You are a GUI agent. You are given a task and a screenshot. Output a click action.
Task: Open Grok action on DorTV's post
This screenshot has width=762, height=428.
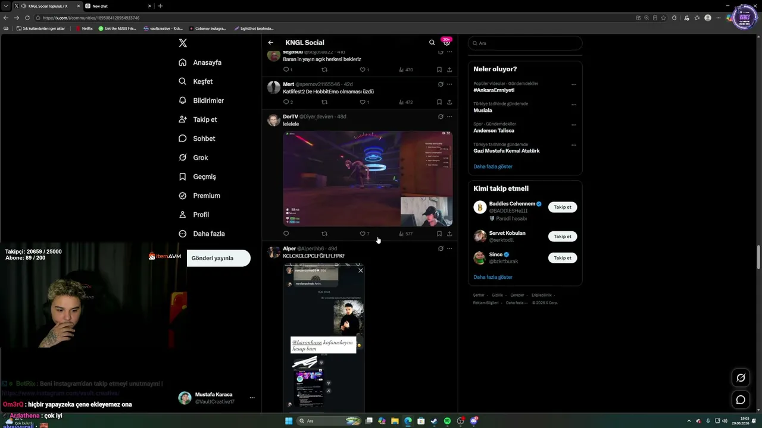441,117
